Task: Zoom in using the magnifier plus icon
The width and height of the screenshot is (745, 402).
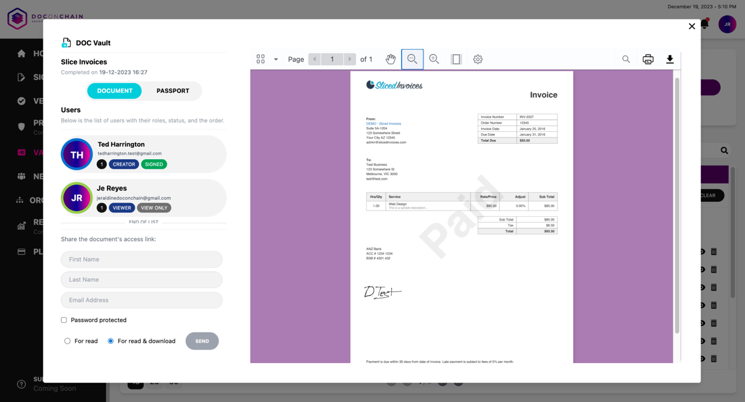Action: pyautogui.click(x=434, y=59)
